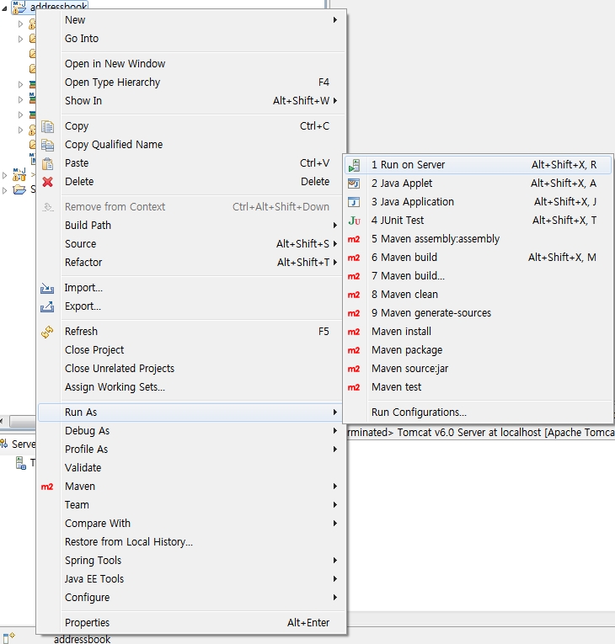Click the JUnit Test icon
This screenshot has height=644, width=615.
(x=355, y=221)
